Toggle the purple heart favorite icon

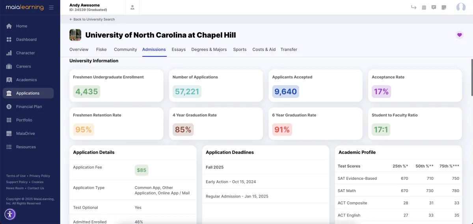point(459,35)
